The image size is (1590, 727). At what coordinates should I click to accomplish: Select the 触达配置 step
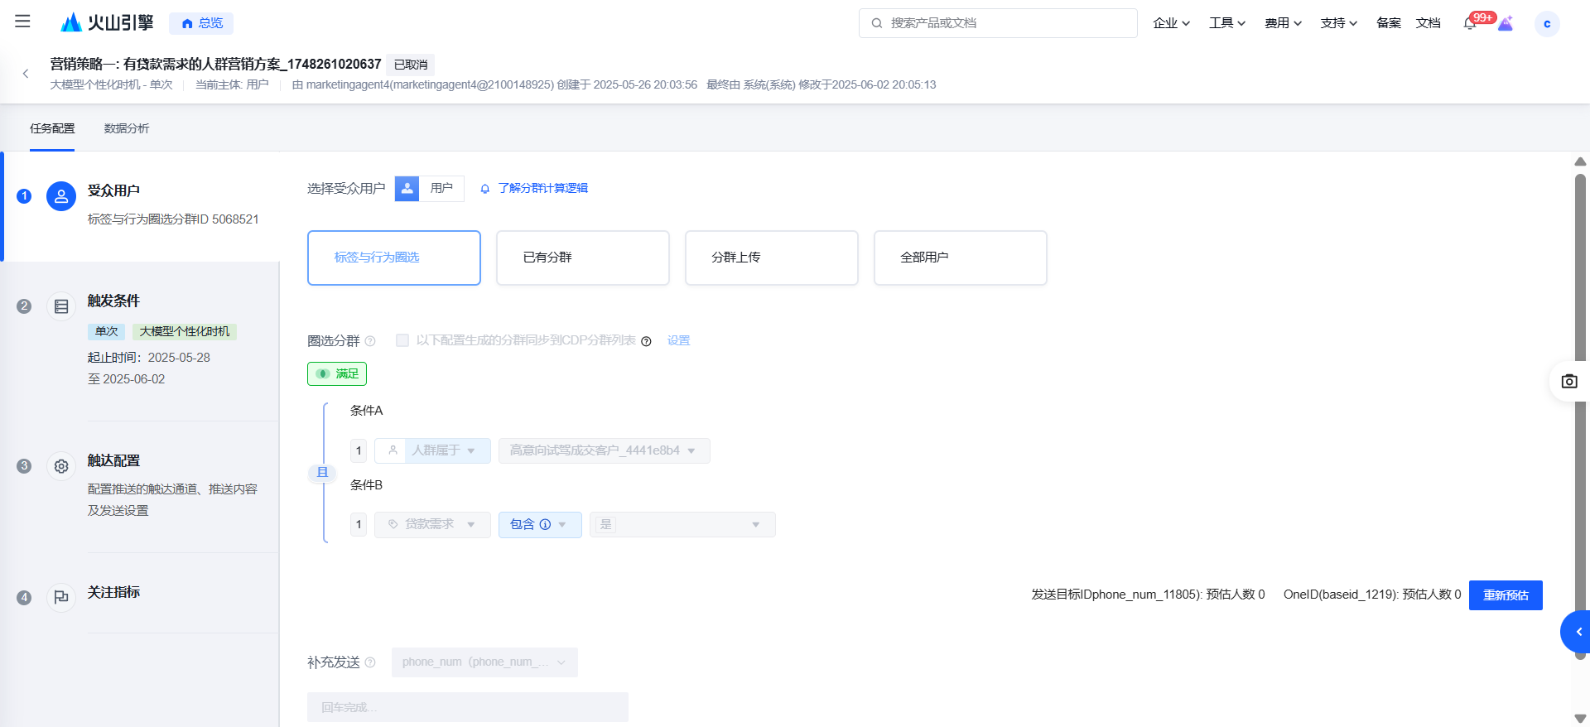point(142,486)
